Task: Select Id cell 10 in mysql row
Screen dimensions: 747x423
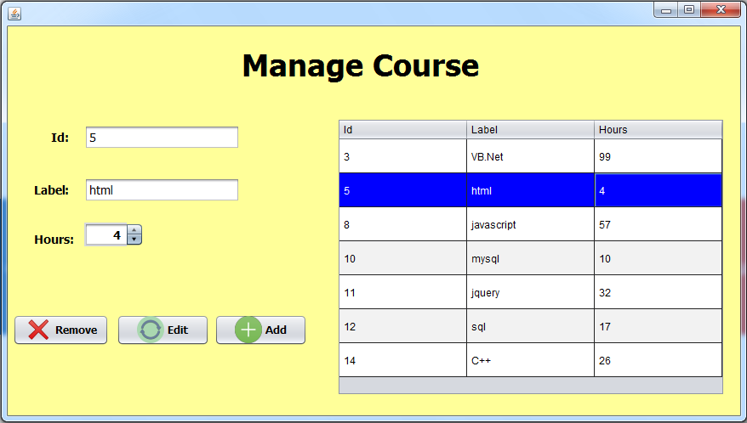Action: click(402, 258)
